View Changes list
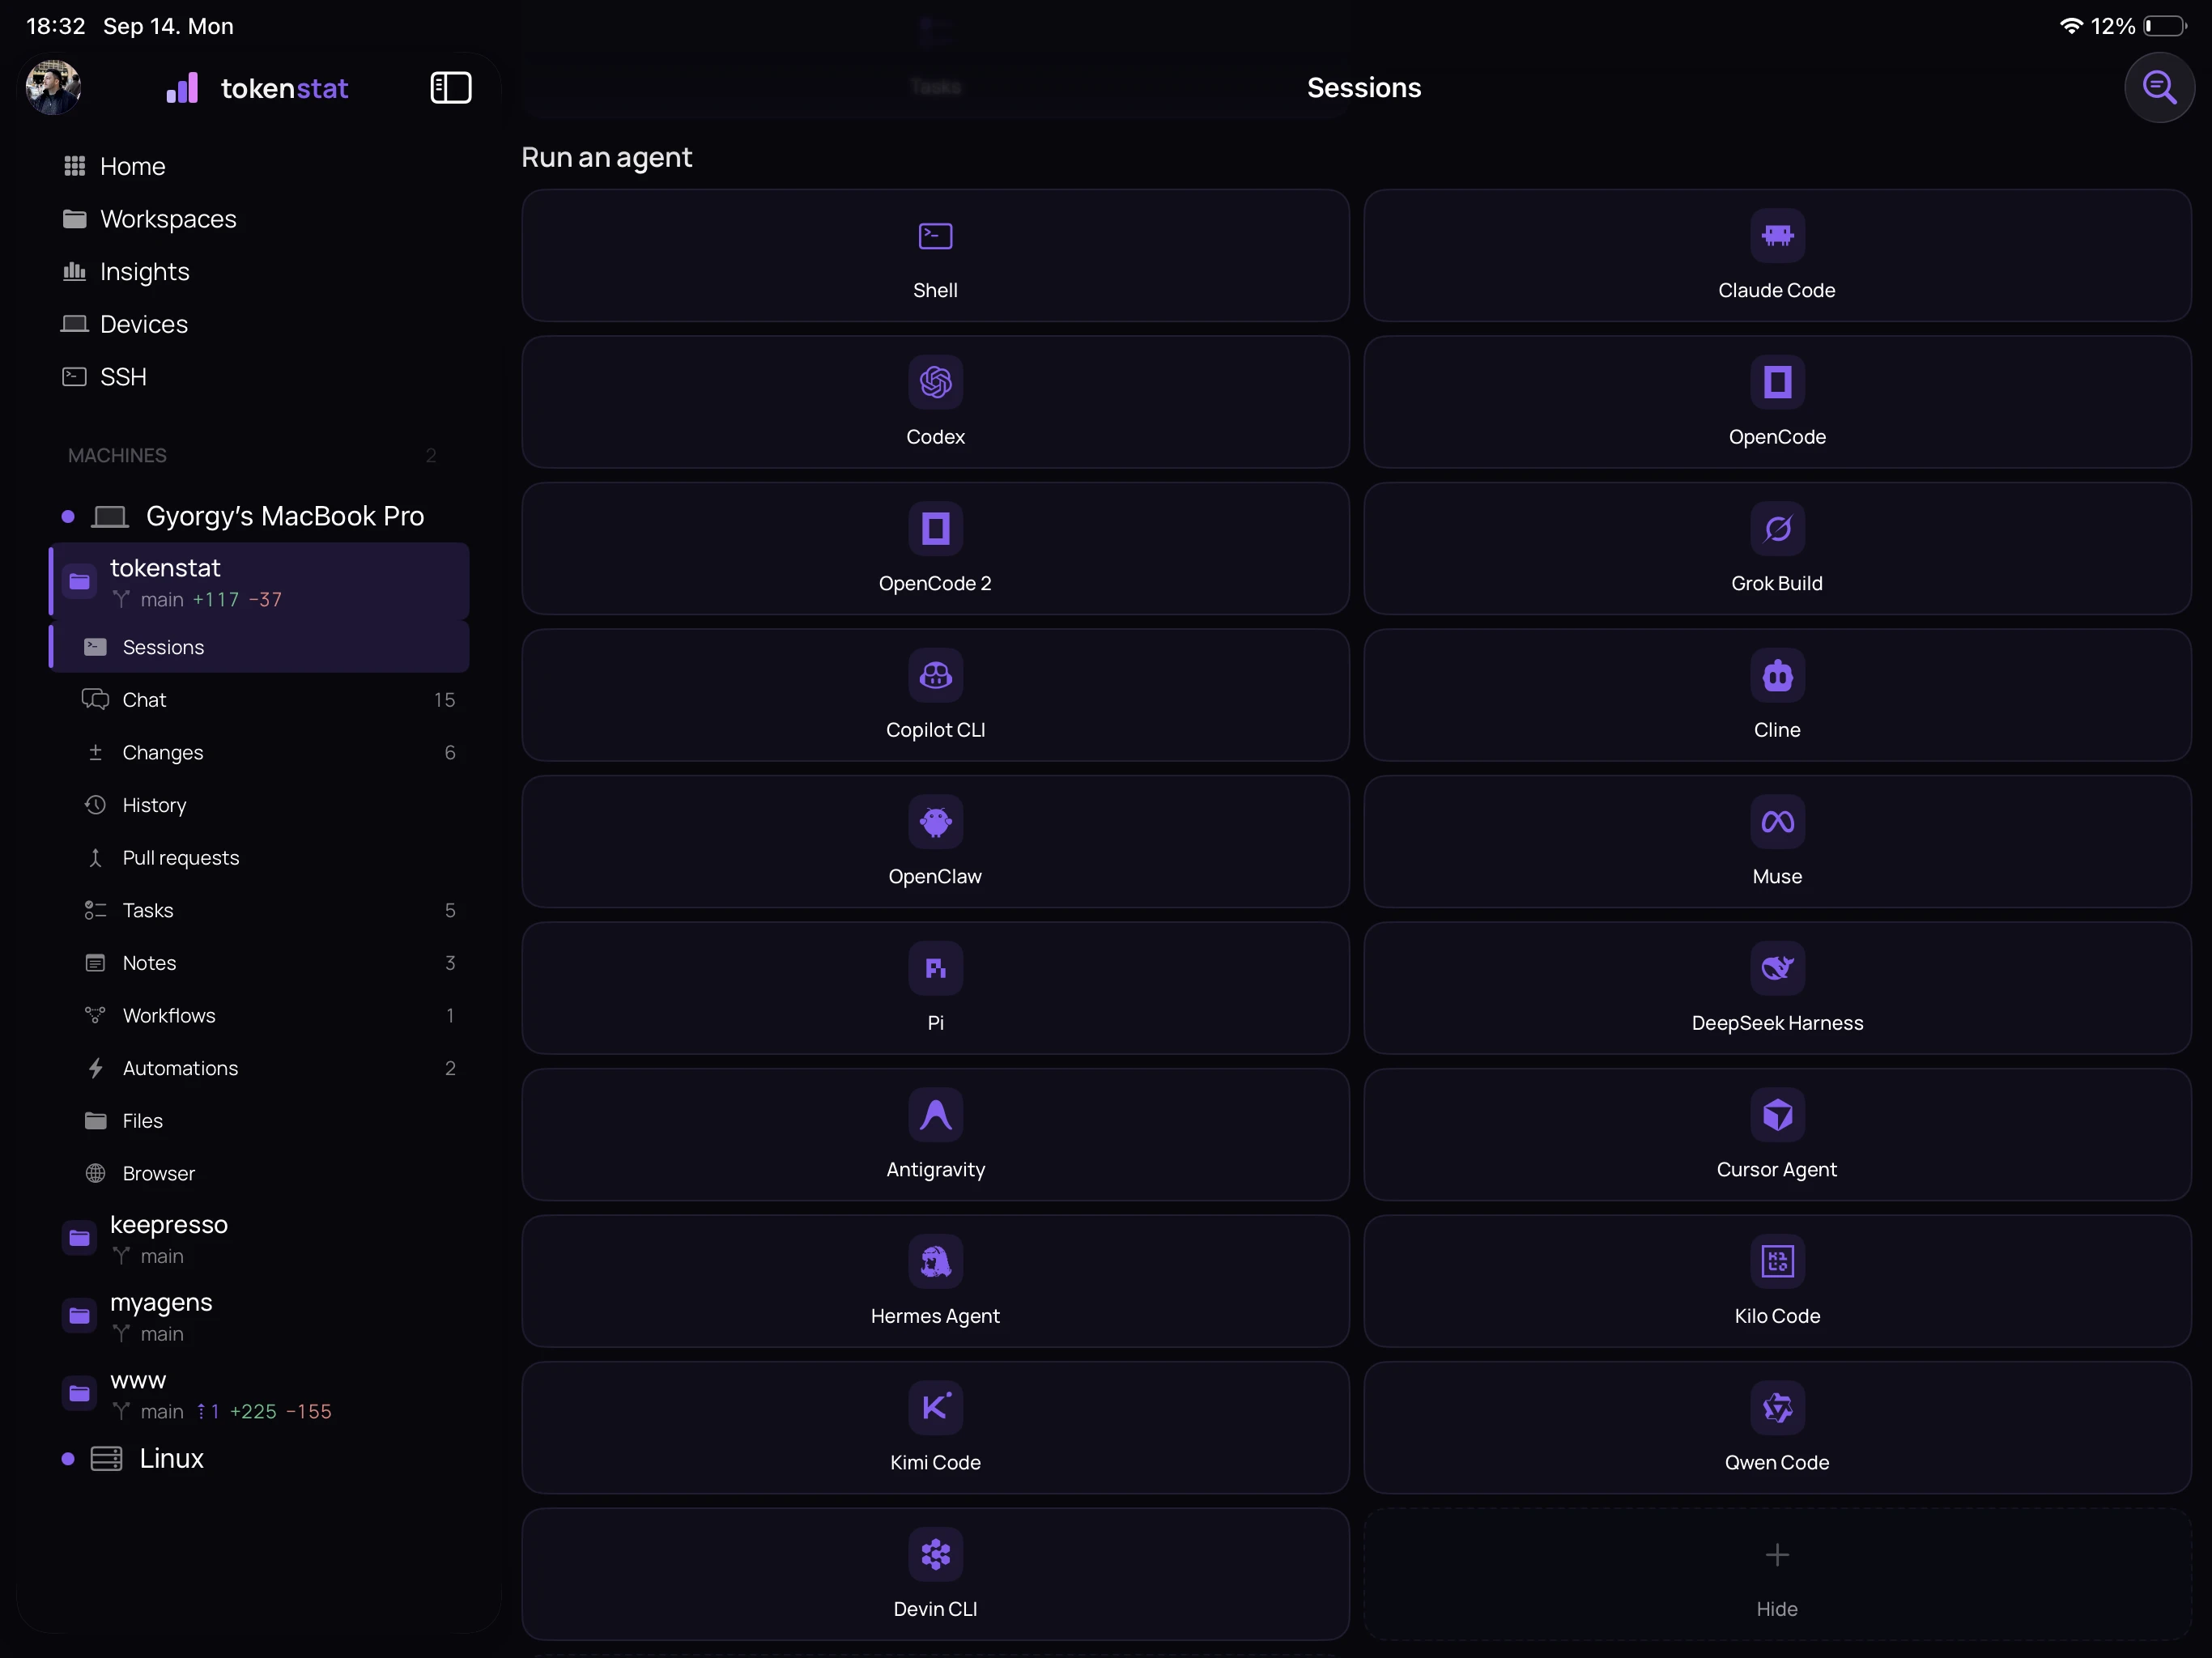The image size is (2212, 1658). click(x=259, y=753)
